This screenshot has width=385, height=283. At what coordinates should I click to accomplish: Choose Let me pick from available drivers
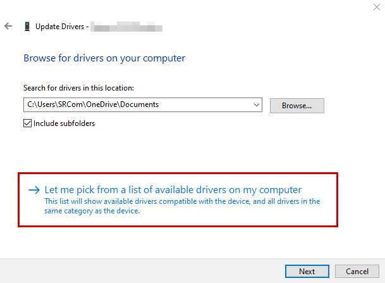pos(173,189)
